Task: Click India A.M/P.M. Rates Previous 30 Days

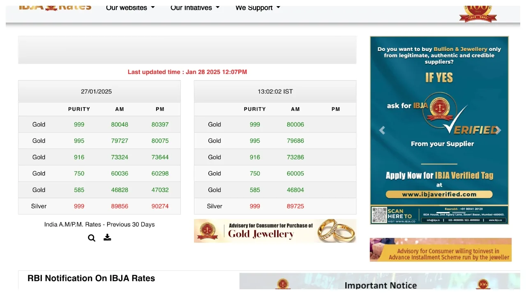Action: (x=99, y=224)
